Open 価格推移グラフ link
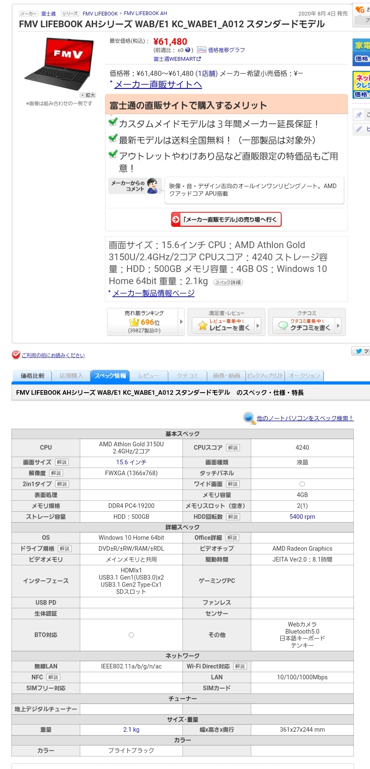Screen dimensions: 370x769 [x=227, y=50]
